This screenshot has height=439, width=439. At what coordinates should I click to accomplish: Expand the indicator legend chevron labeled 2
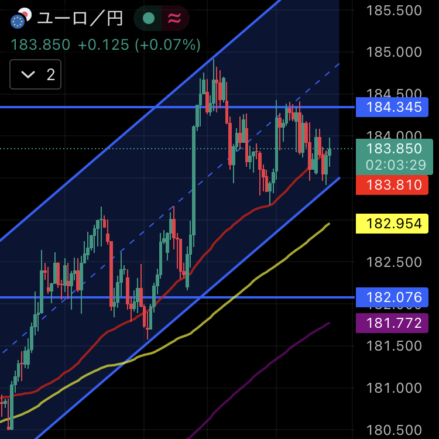(35, 74)
